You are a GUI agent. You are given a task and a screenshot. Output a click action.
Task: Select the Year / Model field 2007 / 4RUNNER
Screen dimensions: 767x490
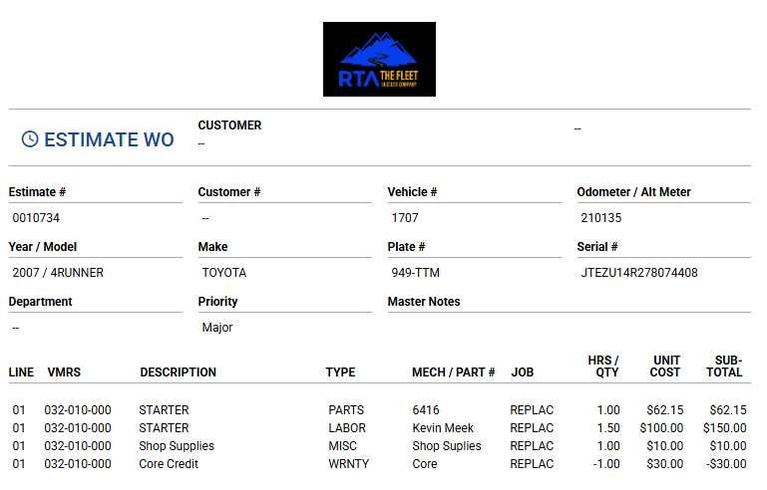58,272
